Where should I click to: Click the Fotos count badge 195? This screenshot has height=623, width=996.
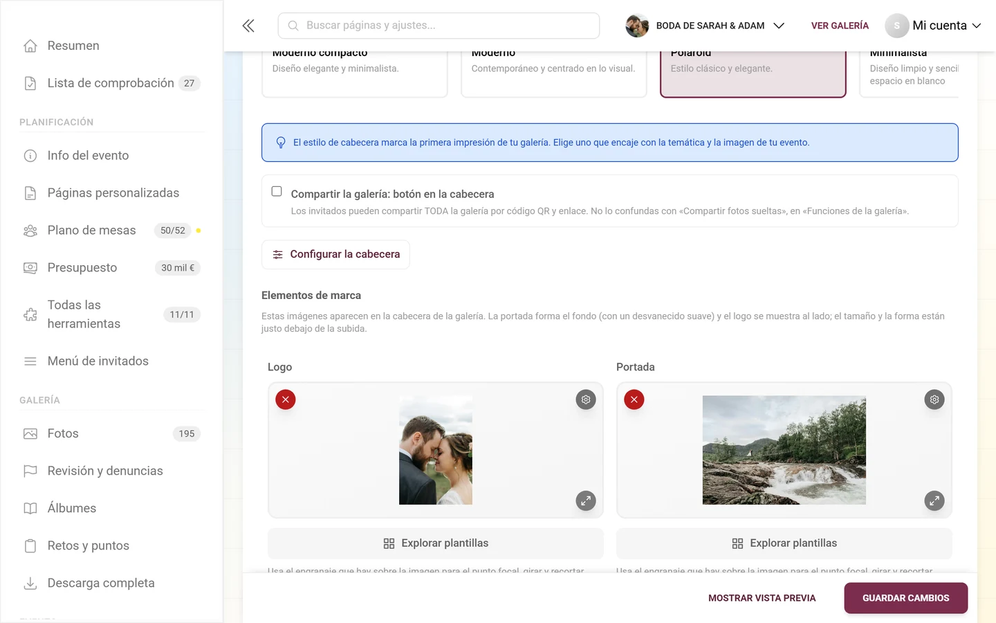tap(187, 434)
